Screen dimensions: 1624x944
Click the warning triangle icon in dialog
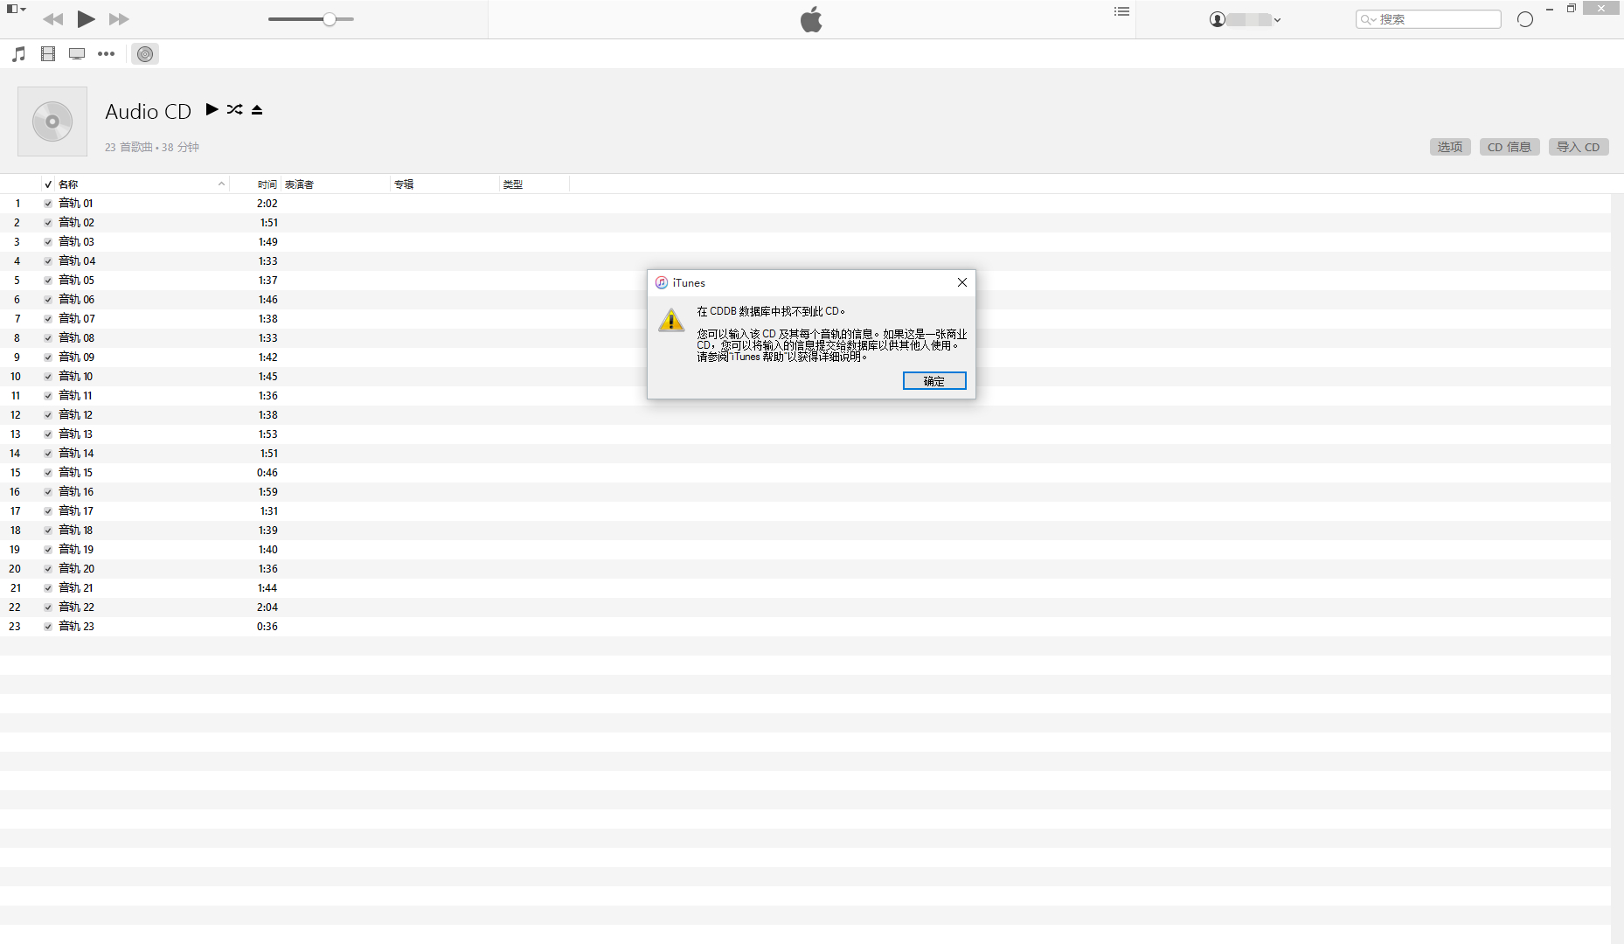tap(671, 320)
